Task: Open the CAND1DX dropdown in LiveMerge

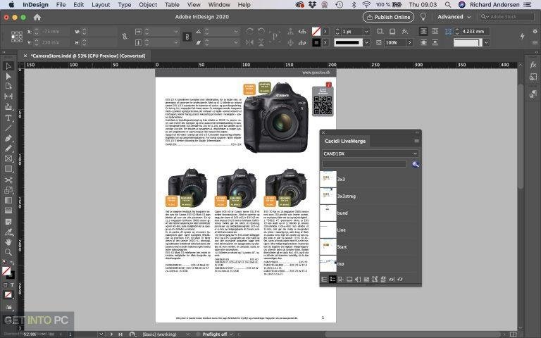Action: click(x=371, y=154)
